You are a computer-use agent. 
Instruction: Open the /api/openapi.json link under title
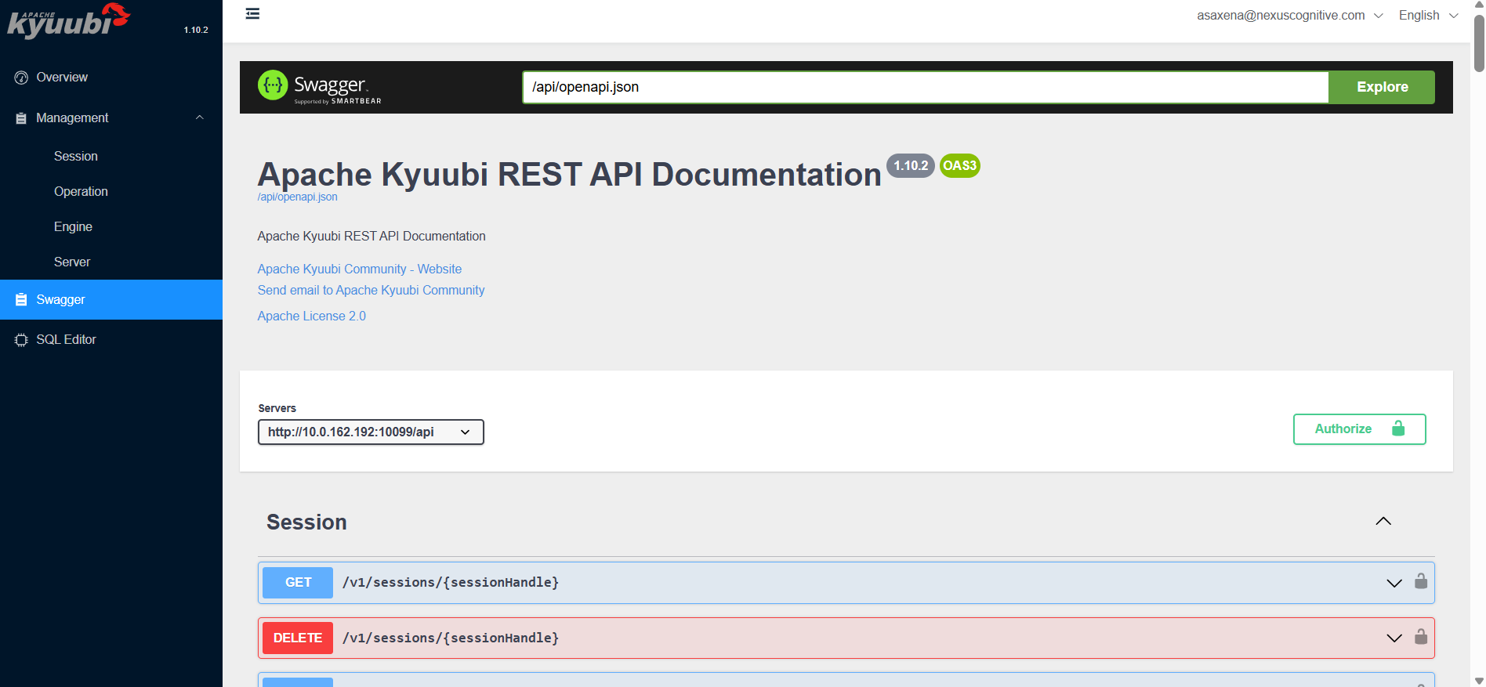(297, 197)
